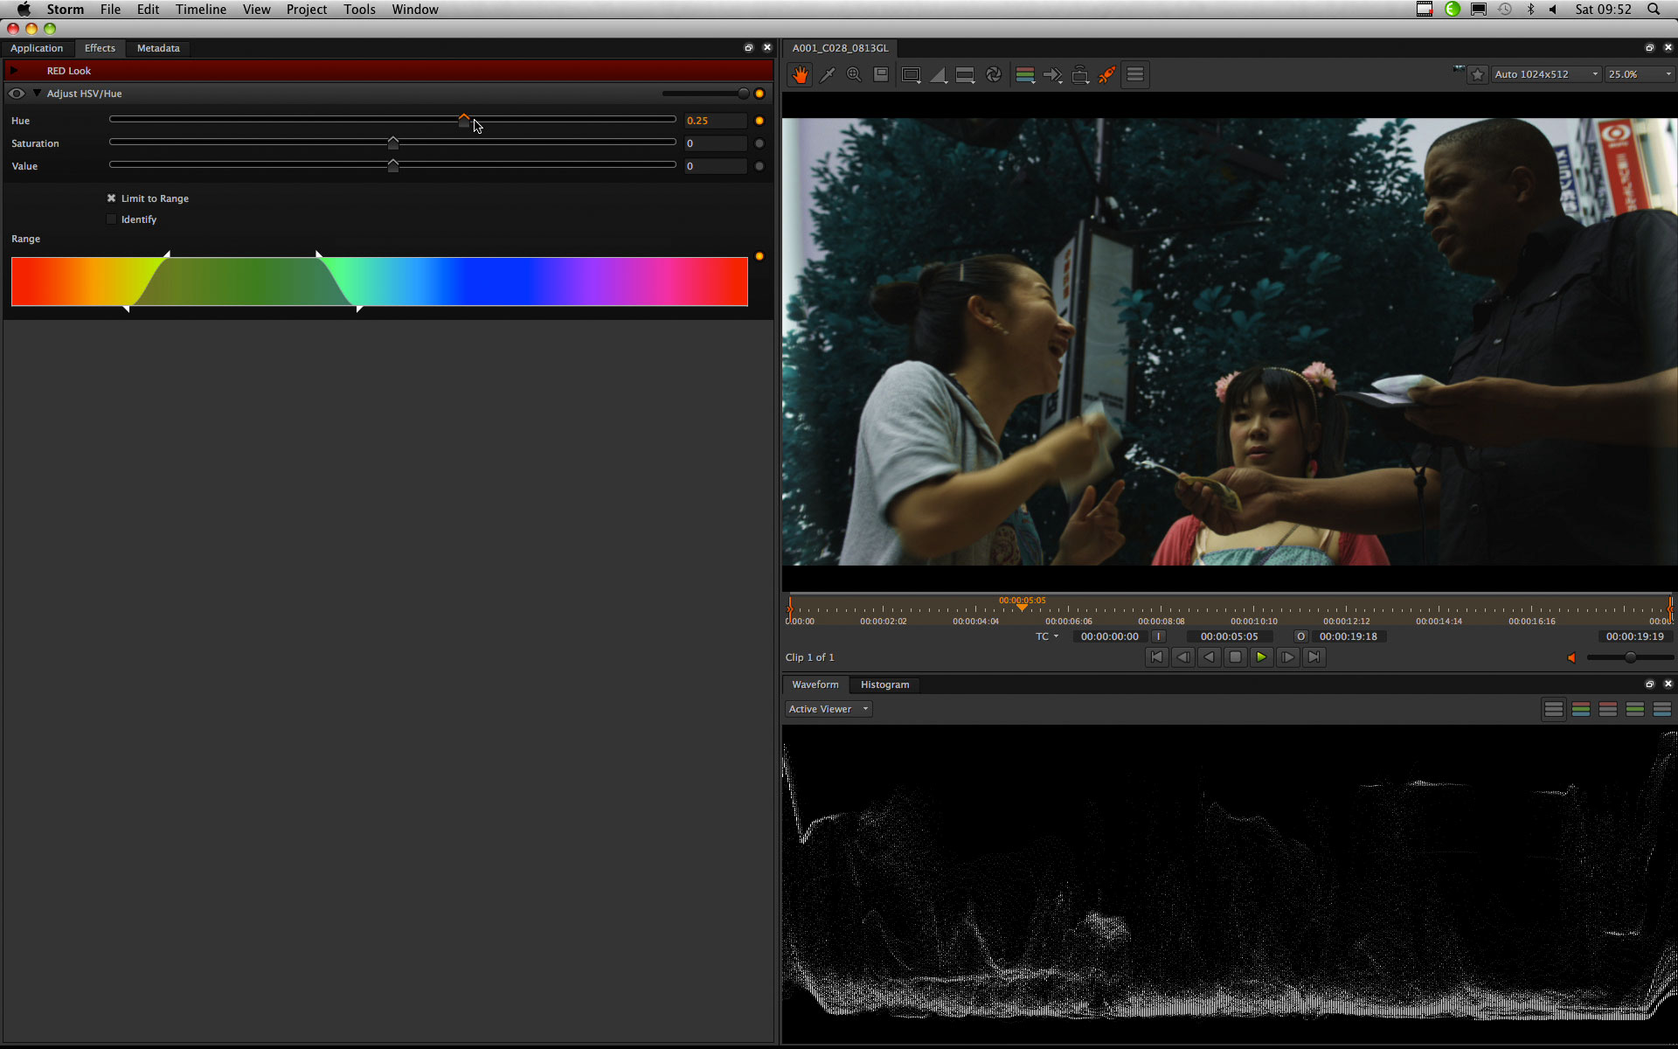Open the Active Viewer dropdown
1678x1049 pixels.
pos(829,709)
